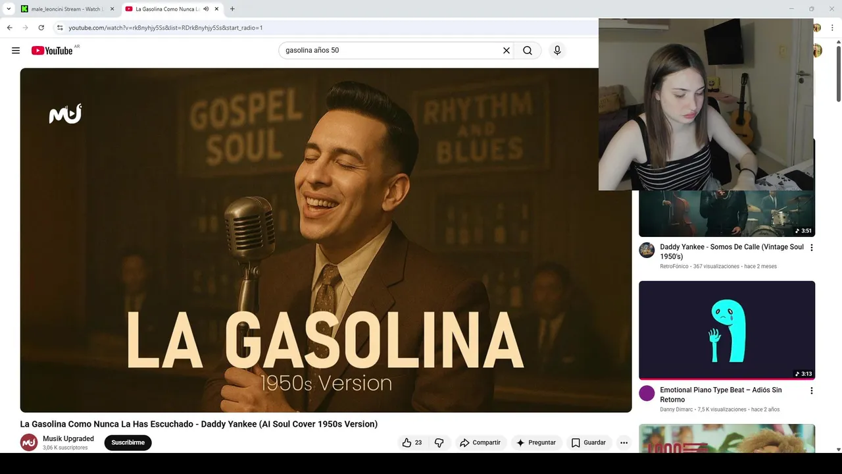The width and height of the screenshot is (842, 474).
Task: Click the like count 23
Action: tap(418, 442)
